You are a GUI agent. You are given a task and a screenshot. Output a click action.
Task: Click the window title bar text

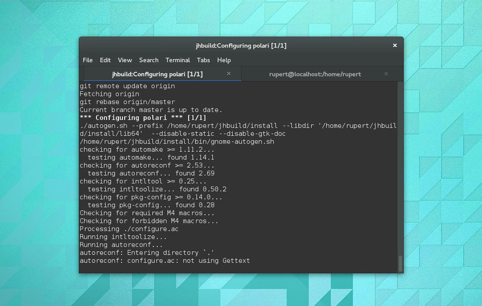(241, 46)
